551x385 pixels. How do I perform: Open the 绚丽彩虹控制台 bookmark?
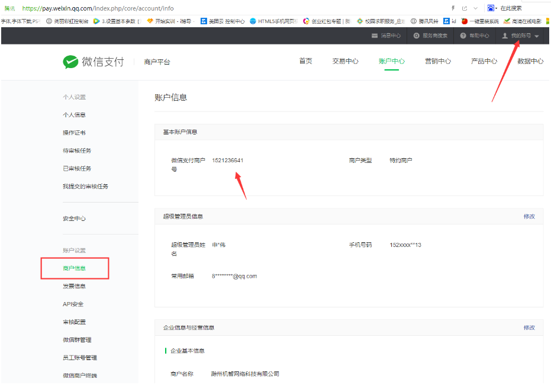point(67,21)
